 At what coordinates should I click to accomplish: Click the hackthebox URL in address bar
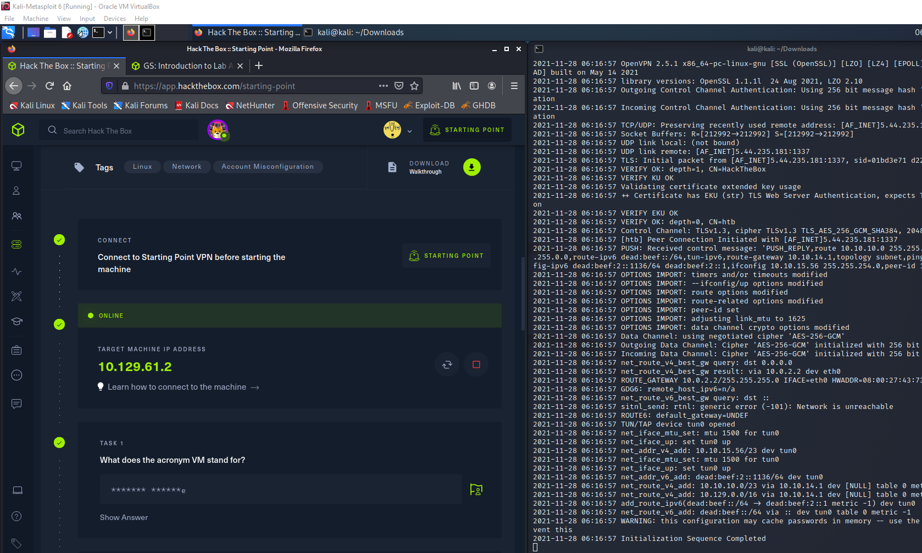click(214, 86)
